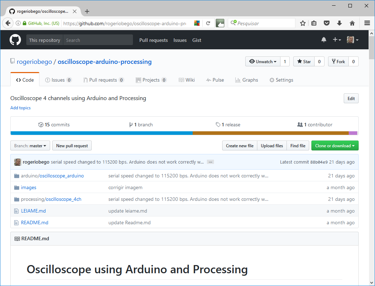Open the Branch: master dropdown

(x=30, y=145)
